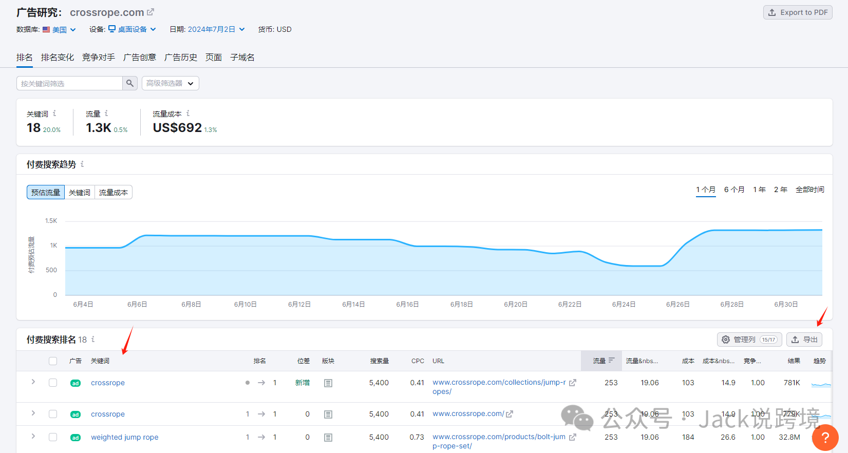This screenshot has width=848, height=453.
Task: Switch chart to 关键词 view
Action: [x=80, y=192]
